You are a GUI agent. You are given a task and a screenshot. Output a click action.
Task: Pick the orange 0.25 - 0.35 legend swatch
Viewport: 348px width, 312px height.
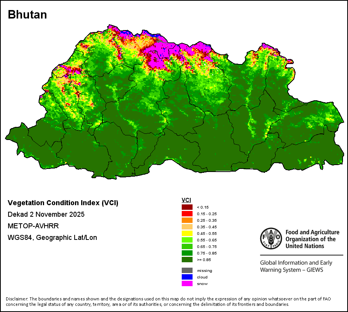187,220
